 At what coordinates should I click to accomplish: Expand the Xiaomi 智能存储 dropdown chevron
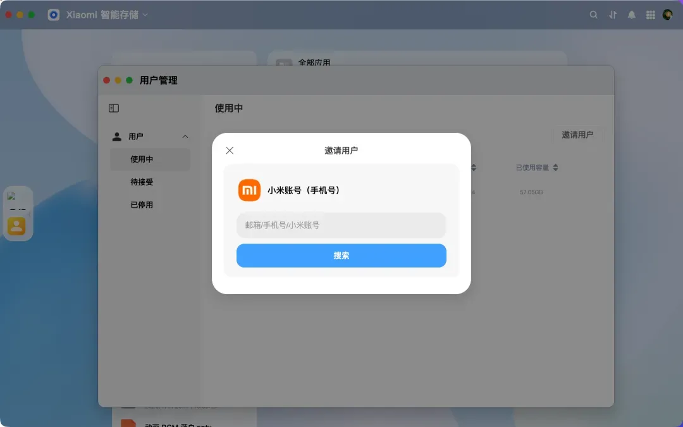(145, 15)
